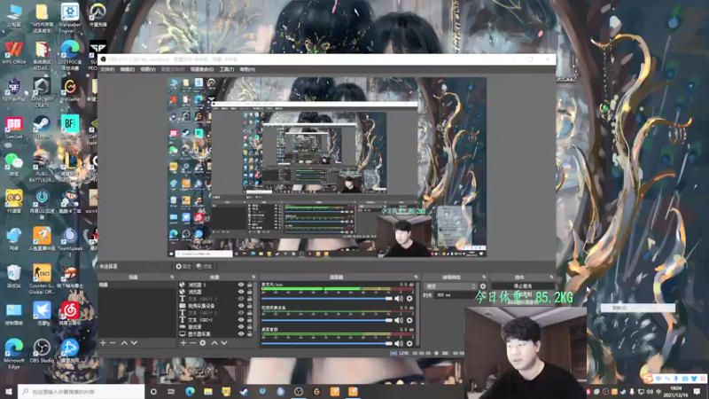Select the TeamSpeak 3 desktop icon
709x399 pixels.
(x=70, y=242)
